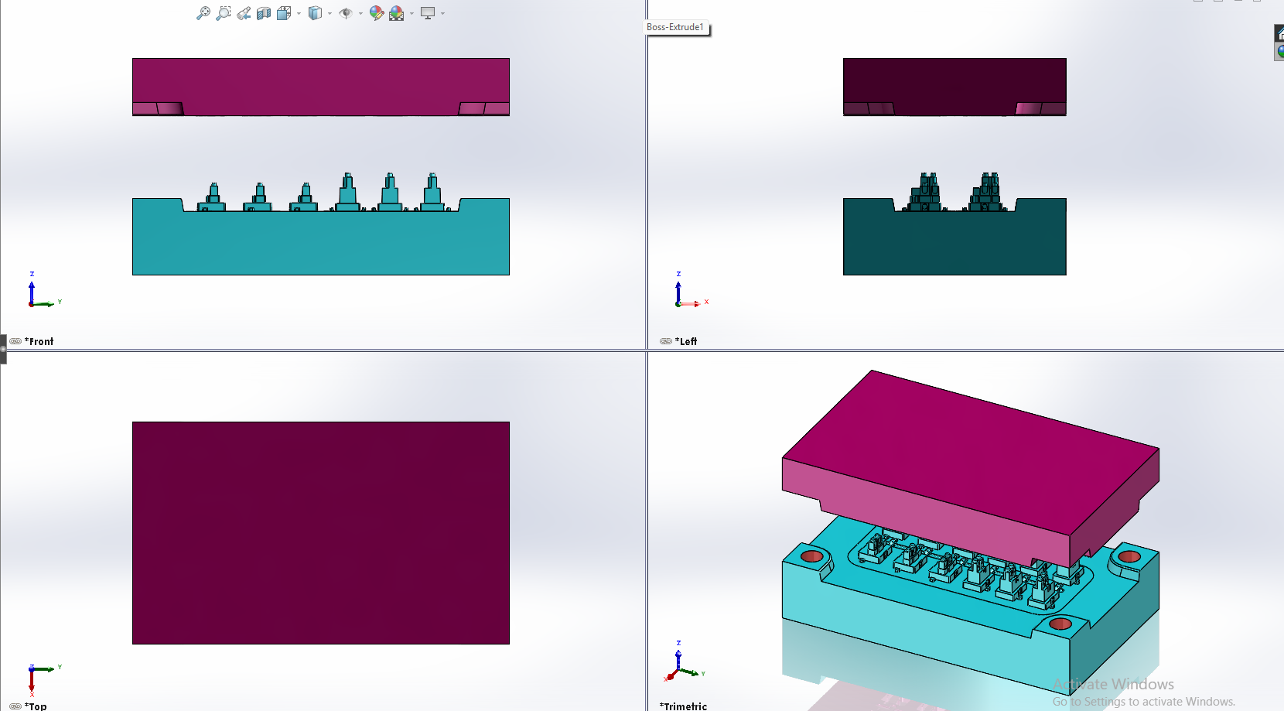Click the Zoom to Fit icon
Viewport: 1284px width, 711px height.
point(203,13)
